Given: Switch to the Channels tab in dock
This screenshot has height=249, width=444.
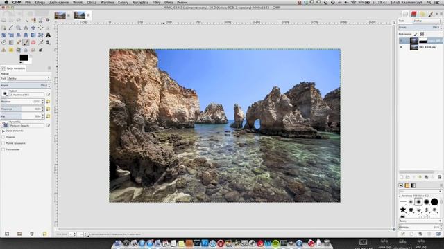Looking at the screenshot, I should pyautogui.click(x=413, y=14).
